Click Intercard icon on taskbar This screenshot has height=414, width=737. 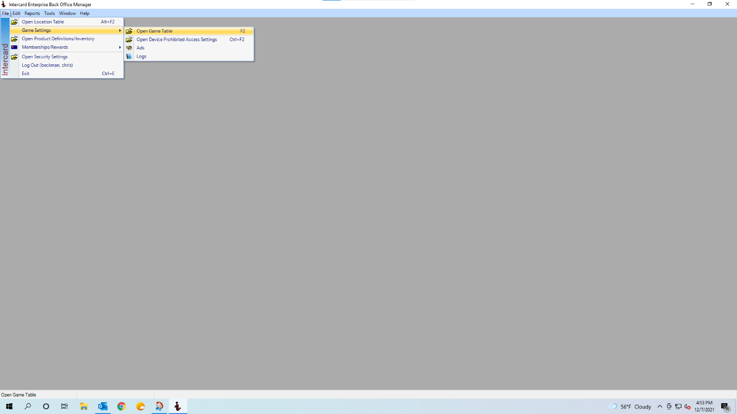pyautogui.click(x=178, y=406)
